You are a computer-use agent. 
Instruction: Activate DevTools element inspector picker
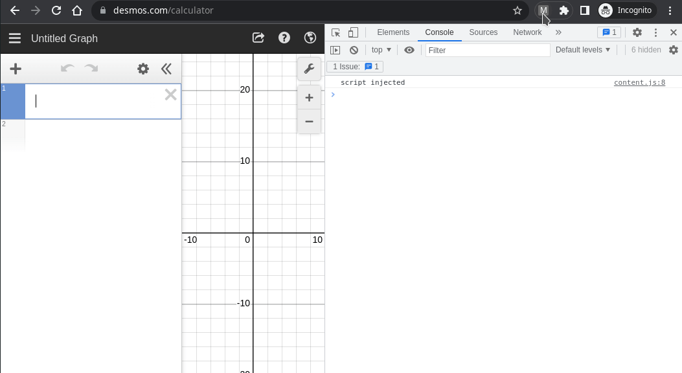335,32
